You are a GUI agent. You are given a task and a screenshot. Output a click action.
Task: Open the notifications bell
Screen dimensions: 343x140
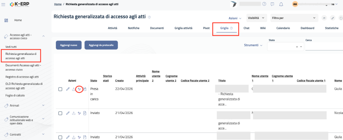[x=281, y=4]
